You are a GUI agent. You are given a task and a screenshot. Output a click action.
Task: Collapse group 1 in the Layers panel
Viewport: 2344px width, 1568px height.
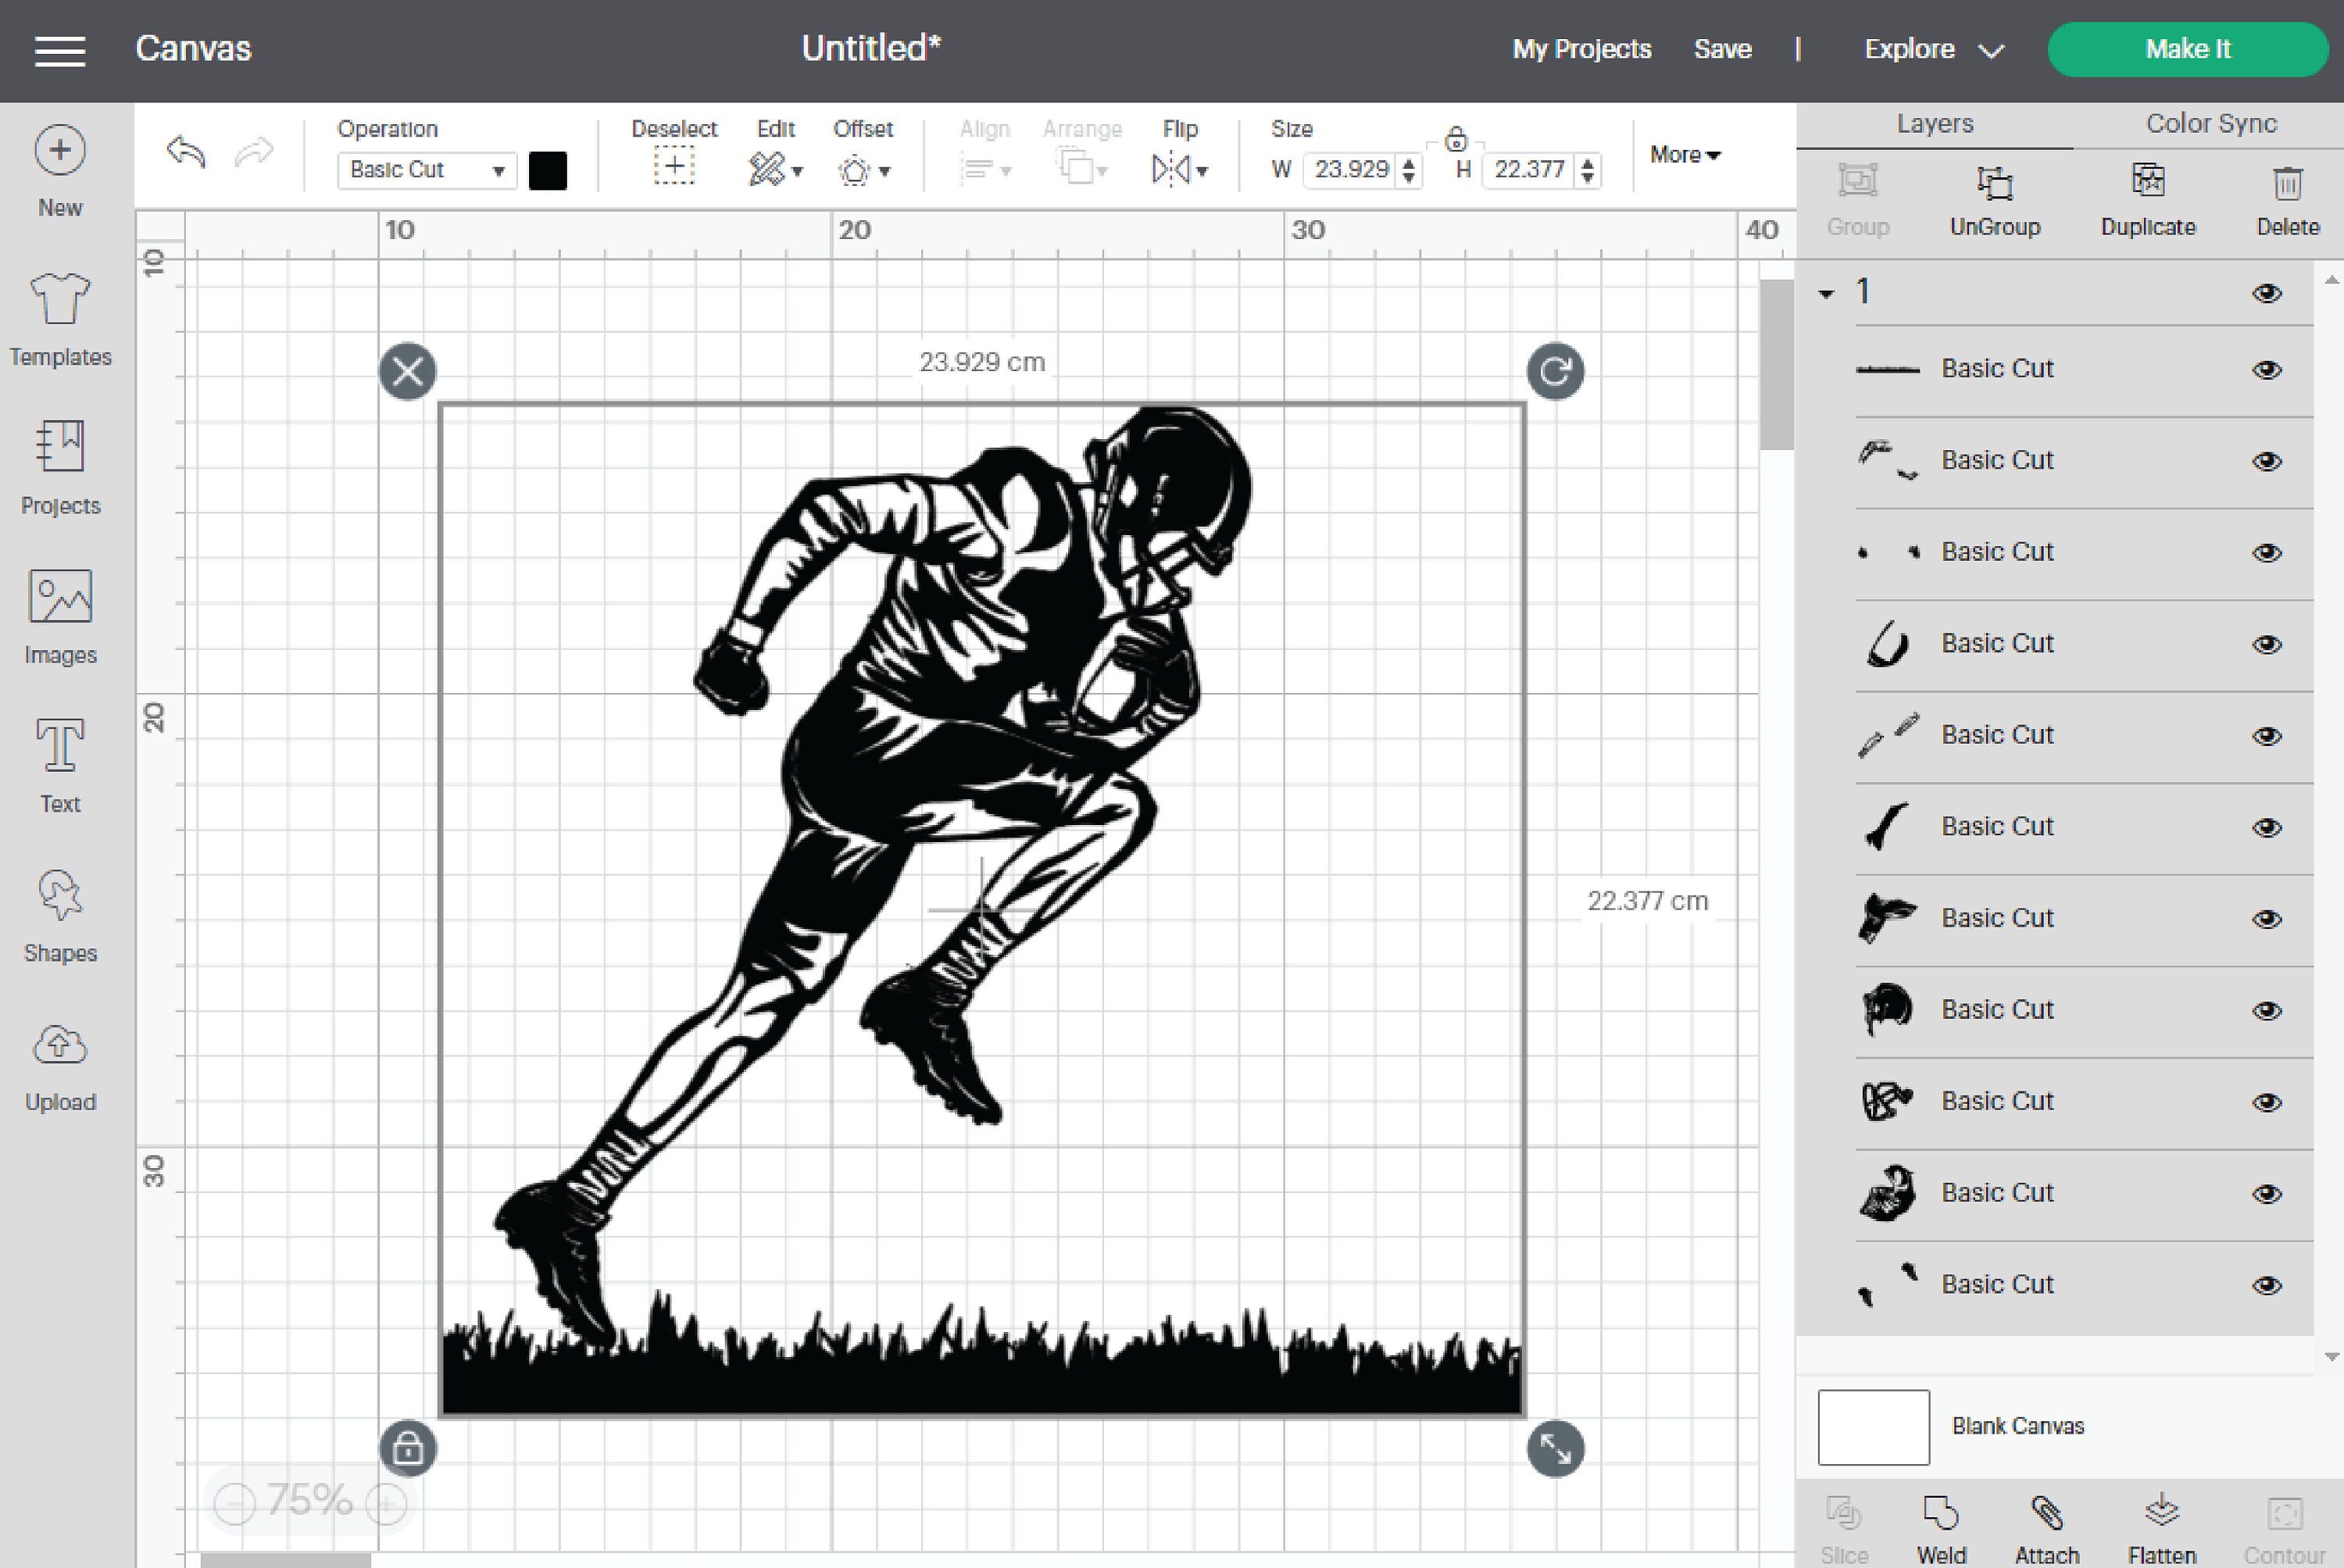(x=1827, y=292)
